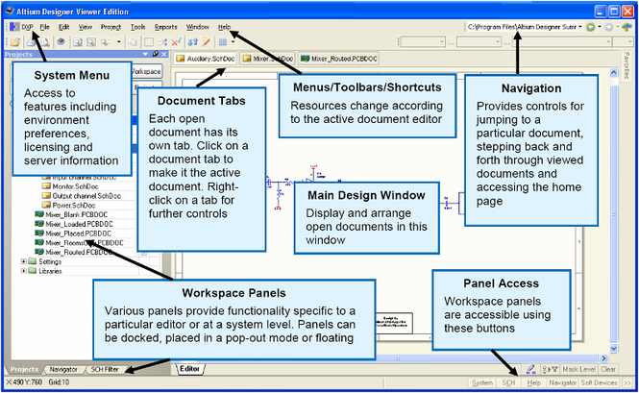
Task: Click Navigator button in the status bar
Action: click(562, 382)
